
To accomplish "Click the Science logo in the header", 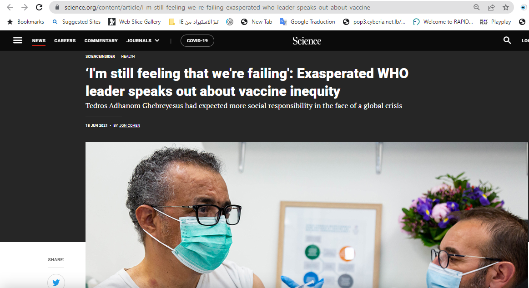I will (x=307, y=41).
